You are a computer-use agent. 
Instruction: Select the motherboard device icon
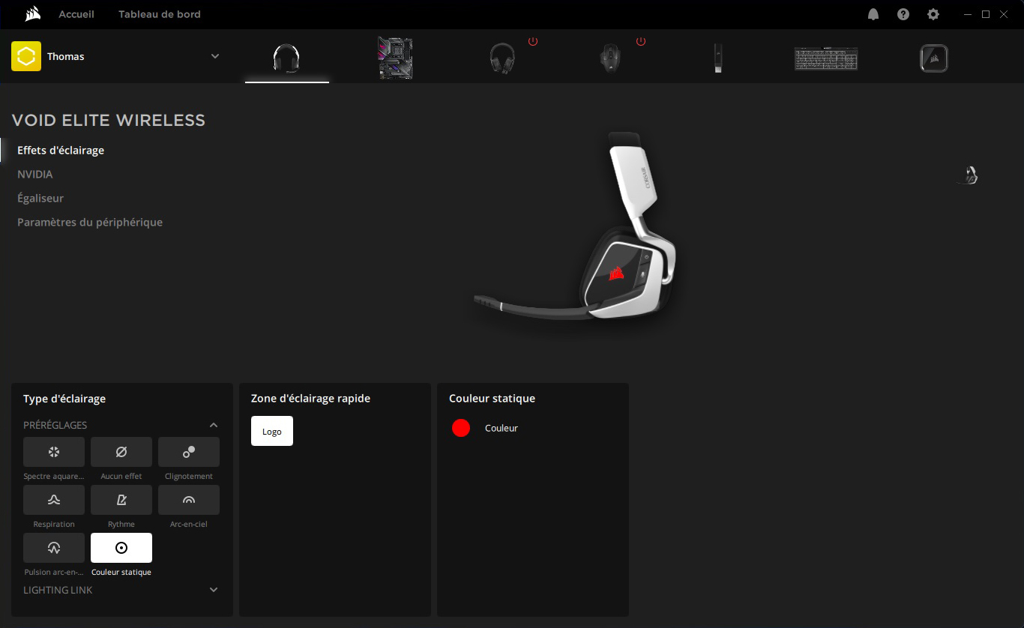click(395, 58)
